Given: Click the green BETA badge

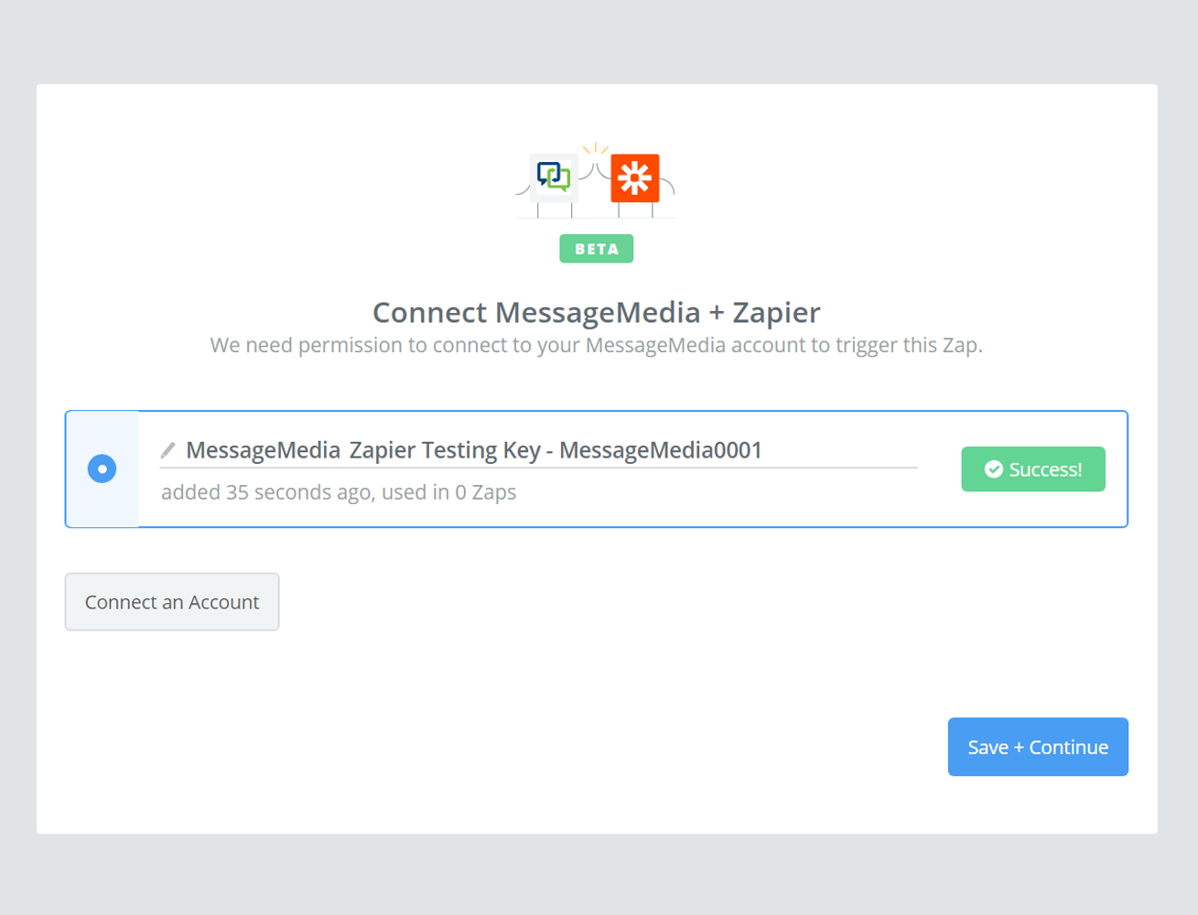Looking at the screenshot, I should click(x=597, y=249).
